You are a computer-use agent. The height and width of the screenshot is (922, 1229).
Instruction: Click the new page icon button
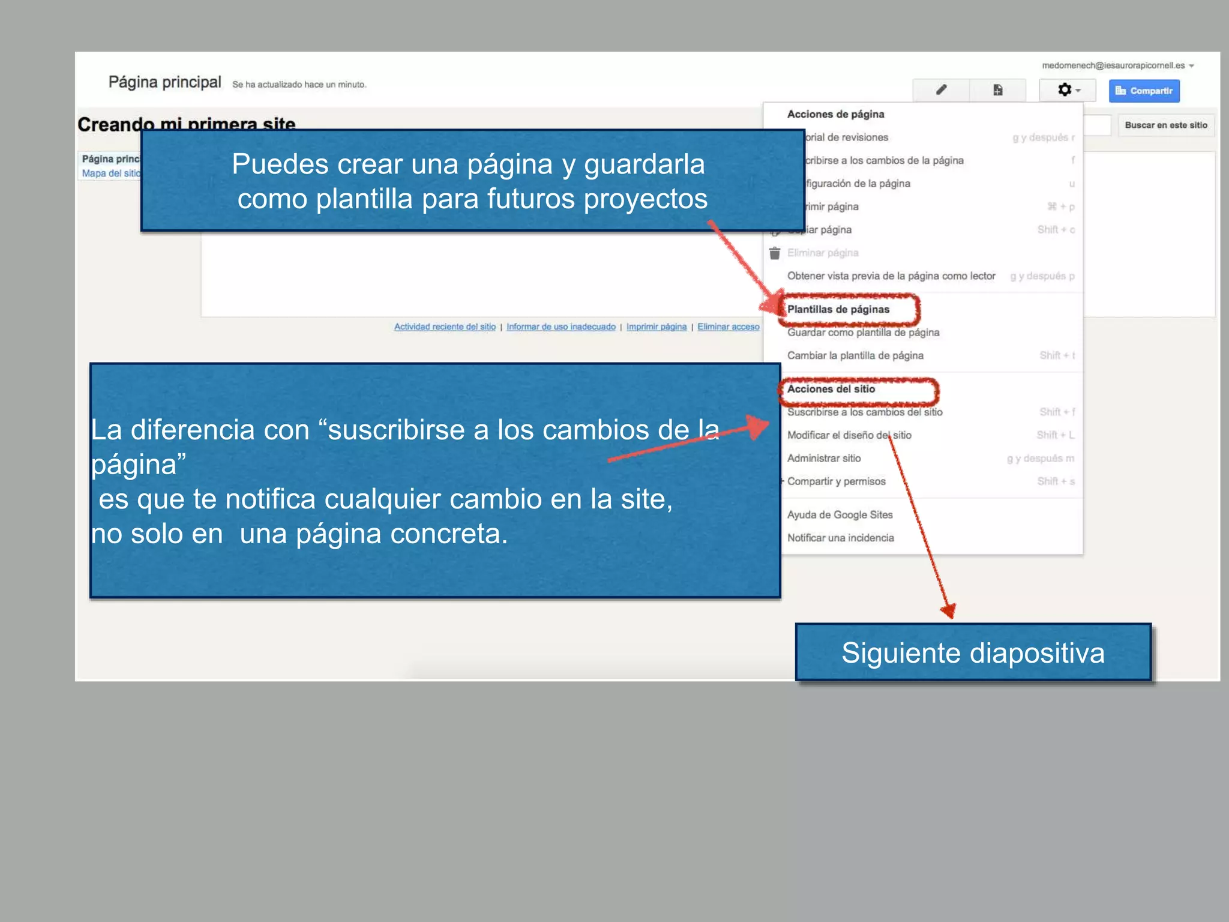[x=997, y=91]
